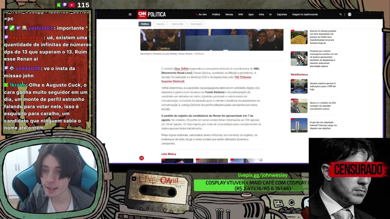390x219 pixels.
Task: Click chat username zodda006
Action: 28,68
